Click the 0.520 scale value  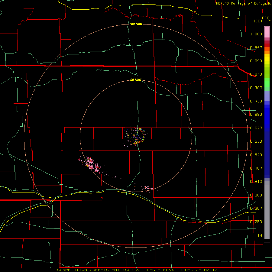[256, 155]
